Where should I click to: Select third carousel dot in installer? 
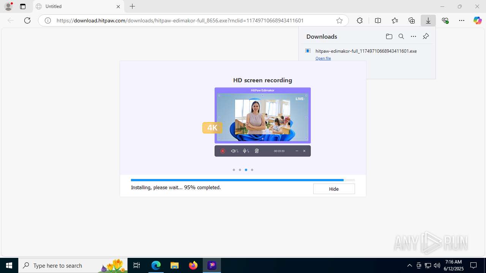click(246, 170)
